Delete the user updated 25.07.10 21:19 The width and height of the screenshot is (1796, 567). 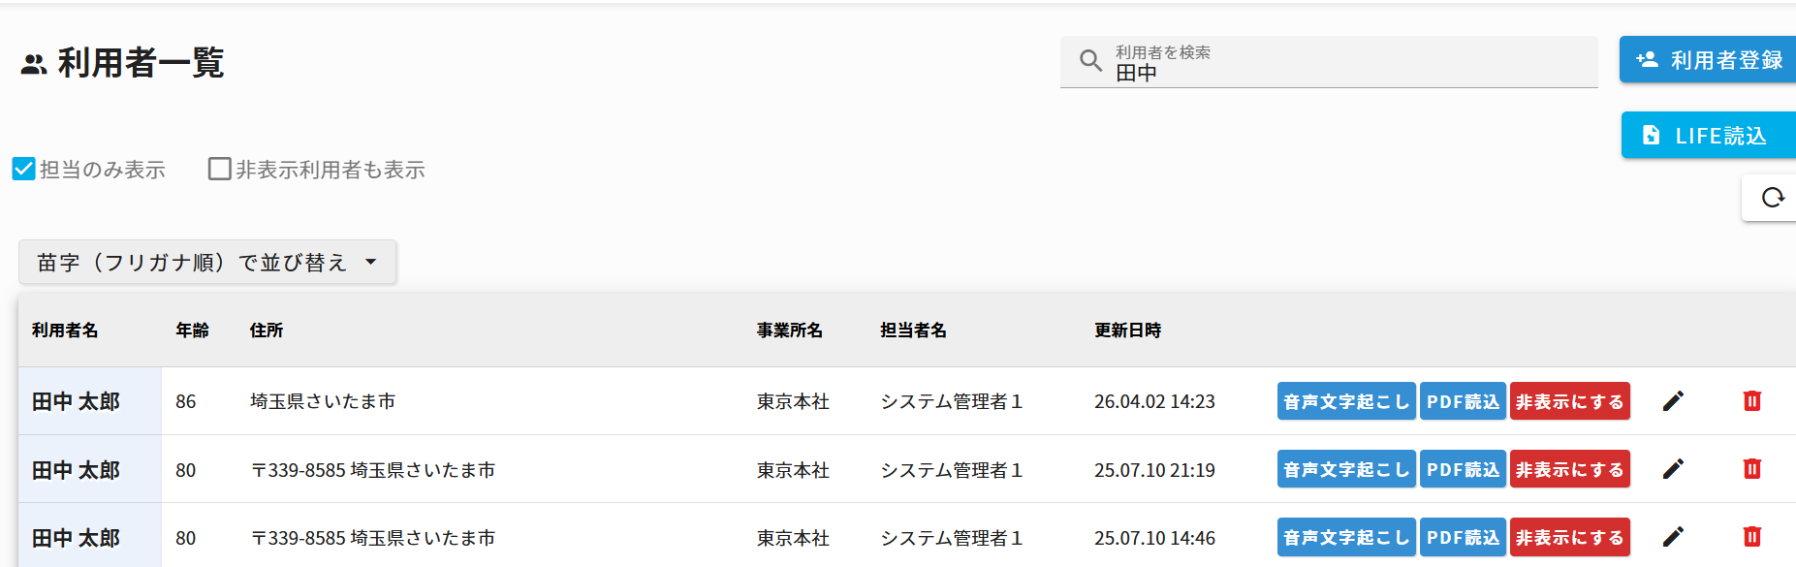coord(1751,469)
